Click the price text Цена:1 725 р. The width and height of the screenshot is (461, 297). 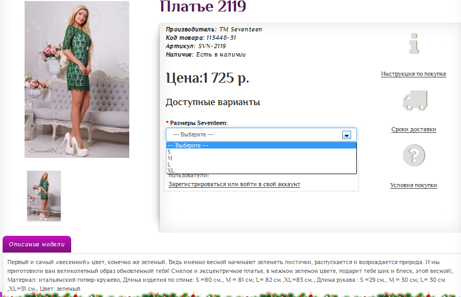[x=208, y=78]
